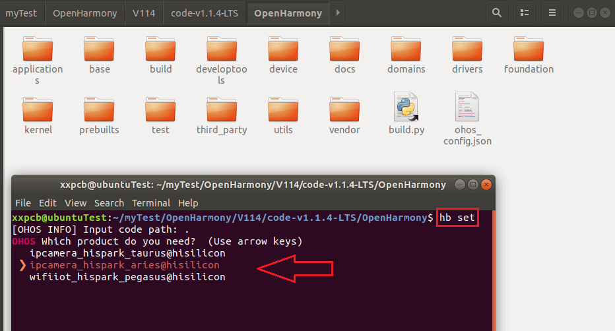
Task: Open the terminal Search menu
Action: click(x=109, y=202)
